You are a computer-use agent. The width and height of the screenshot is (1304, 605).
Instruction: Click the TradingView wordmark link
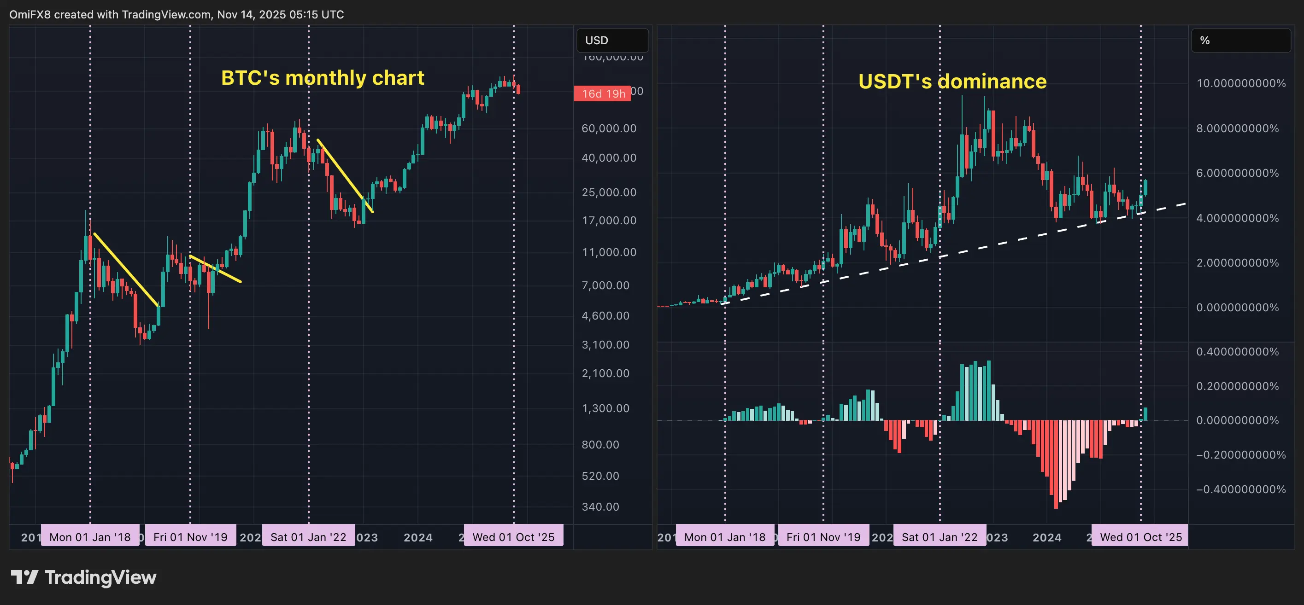tap(101, 577)
